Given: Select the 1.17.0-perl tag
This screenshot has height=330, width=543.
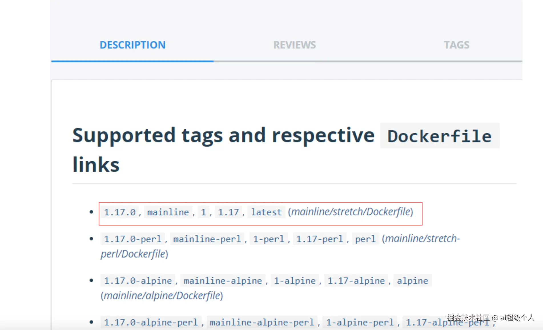Looking at the screenshot, I should pyautogui.click(x=132, y=239).
